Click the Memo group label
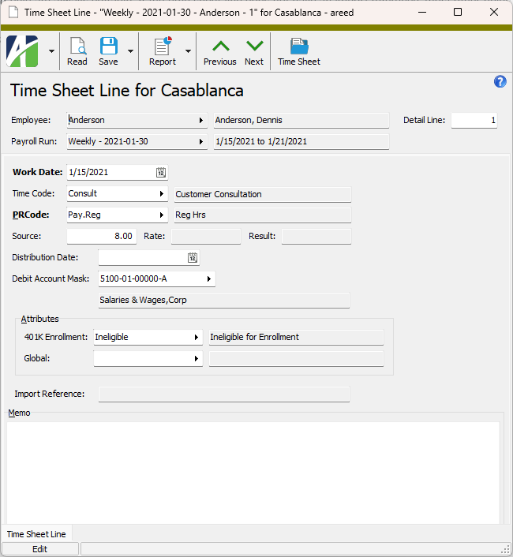Viewport: 513px width, 557px height. pyautogui.click(x=19, y=413)
